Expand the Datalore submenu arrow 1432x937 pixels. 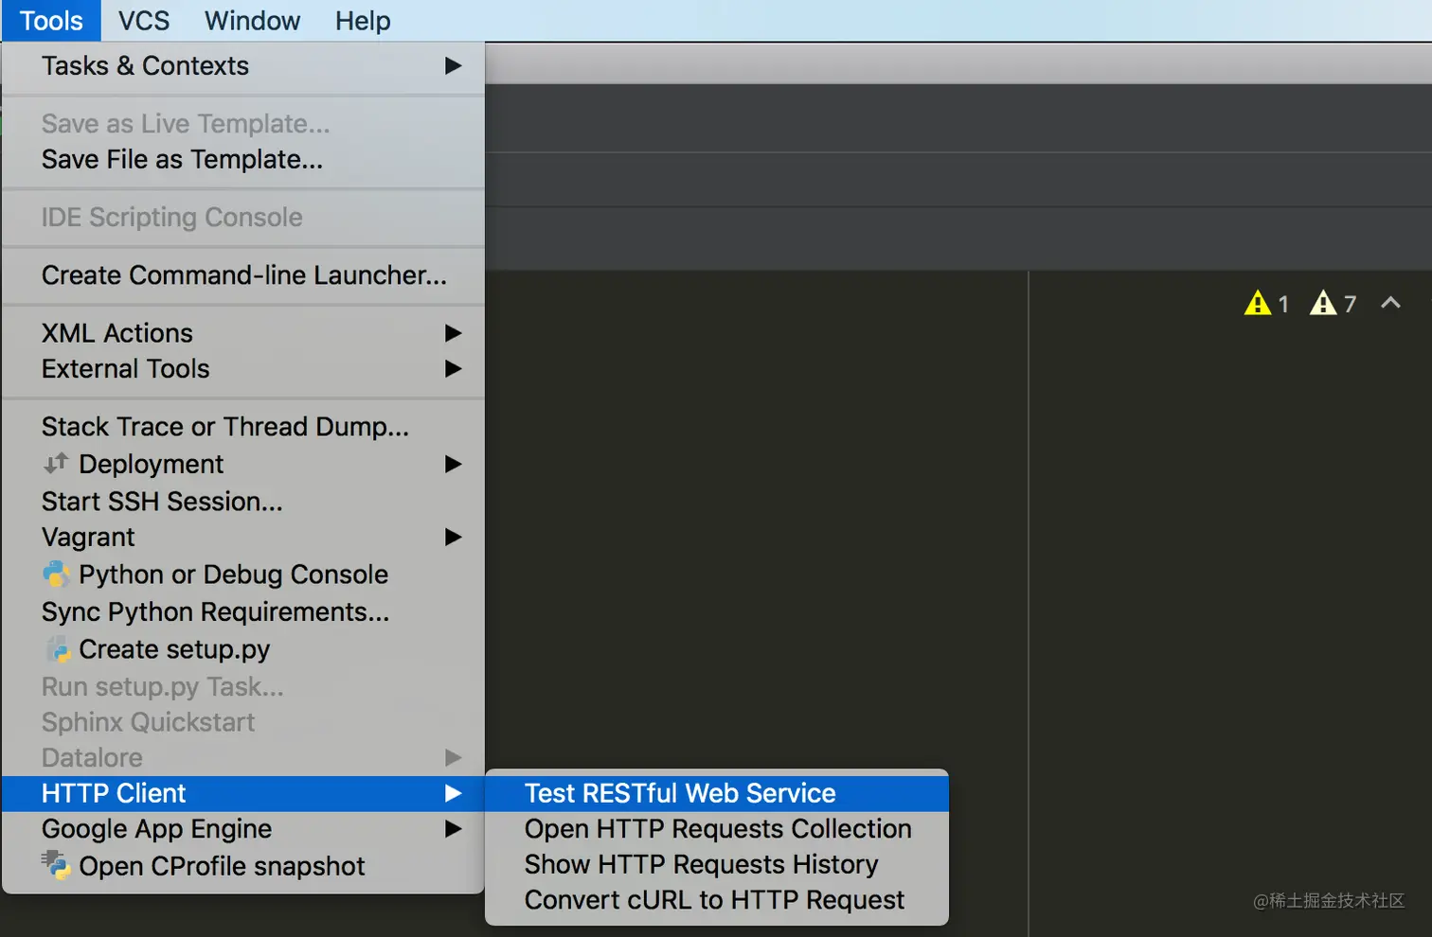(454, 757)
